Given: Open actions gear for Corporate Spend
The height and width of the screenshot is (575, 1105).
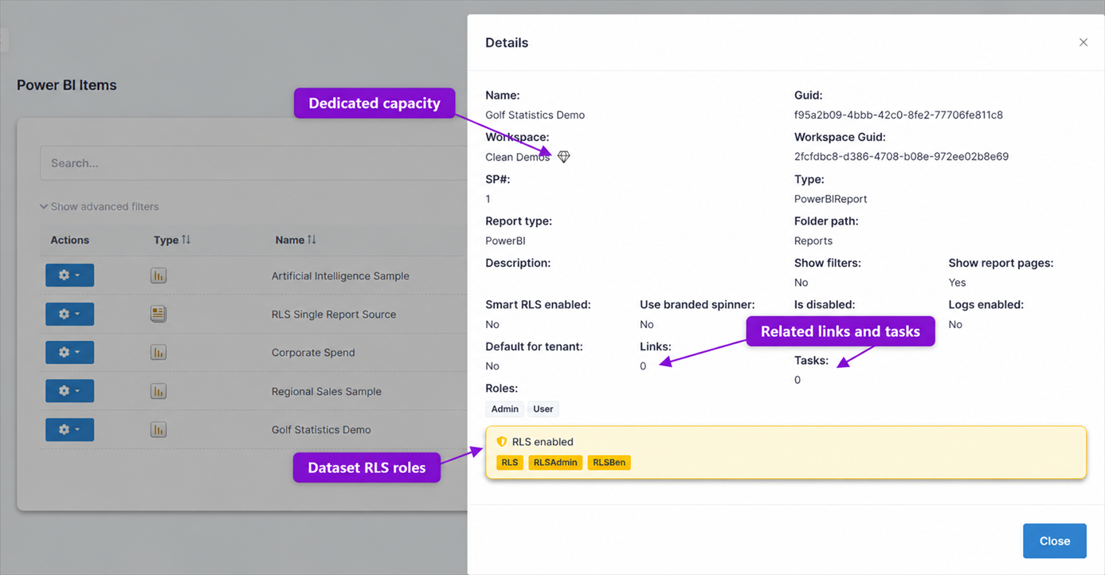Looking at the screenshot, I should tap(69, 352).
